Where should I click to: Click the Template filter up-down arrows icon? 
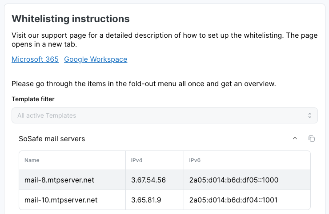click(310, 115)
